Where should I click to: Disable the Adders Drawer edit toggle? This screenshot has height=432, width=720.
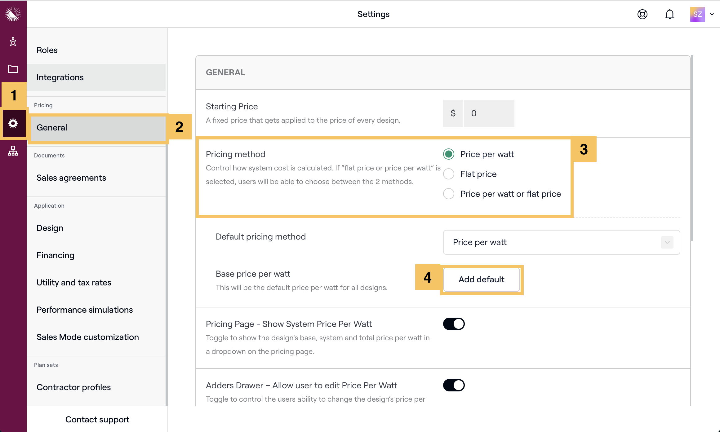(x=454, y=385)
